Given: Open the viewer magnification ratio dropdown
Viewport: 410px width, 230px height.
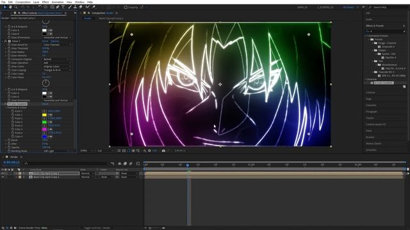Looking at the screenshot, I should (x=86, y=151).
